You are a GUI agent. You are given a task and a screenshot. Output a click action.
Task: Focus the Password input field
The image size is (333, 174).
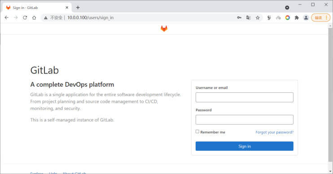(245, 120)
